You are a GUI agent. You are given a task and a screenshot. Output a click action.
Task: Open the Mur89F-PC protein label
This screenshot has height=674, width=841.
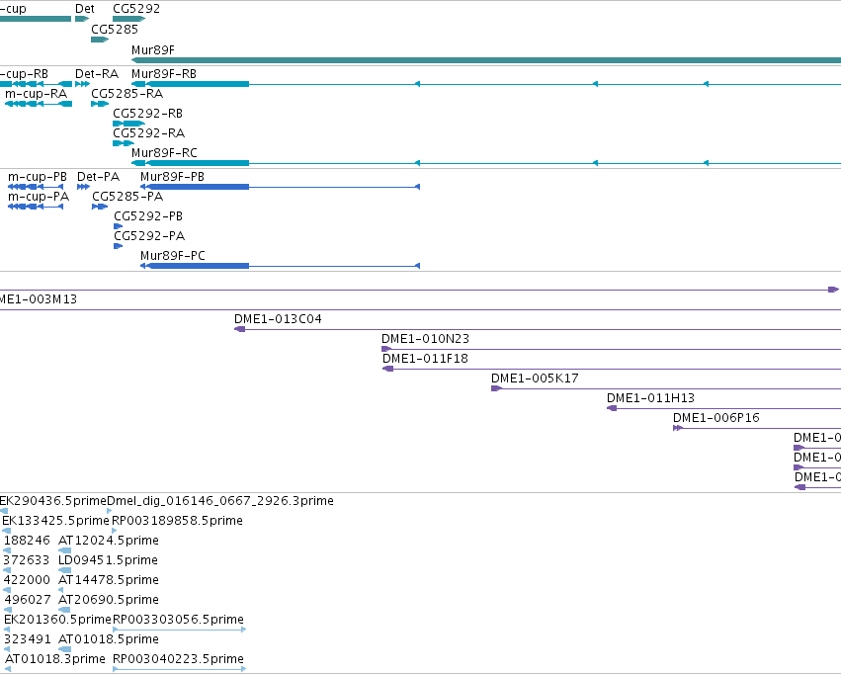click(x=173, y=256)
